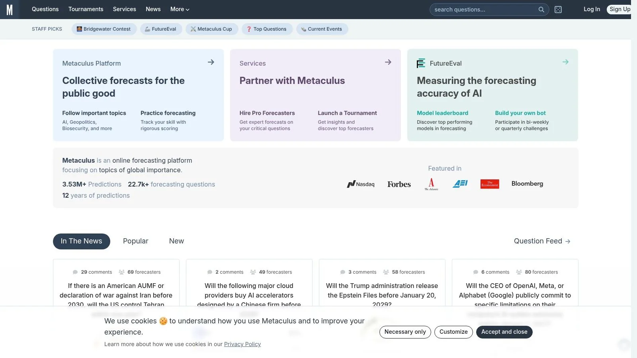Click The Economist logo
This screenshot has width=637, height=358.
point(490,184)
